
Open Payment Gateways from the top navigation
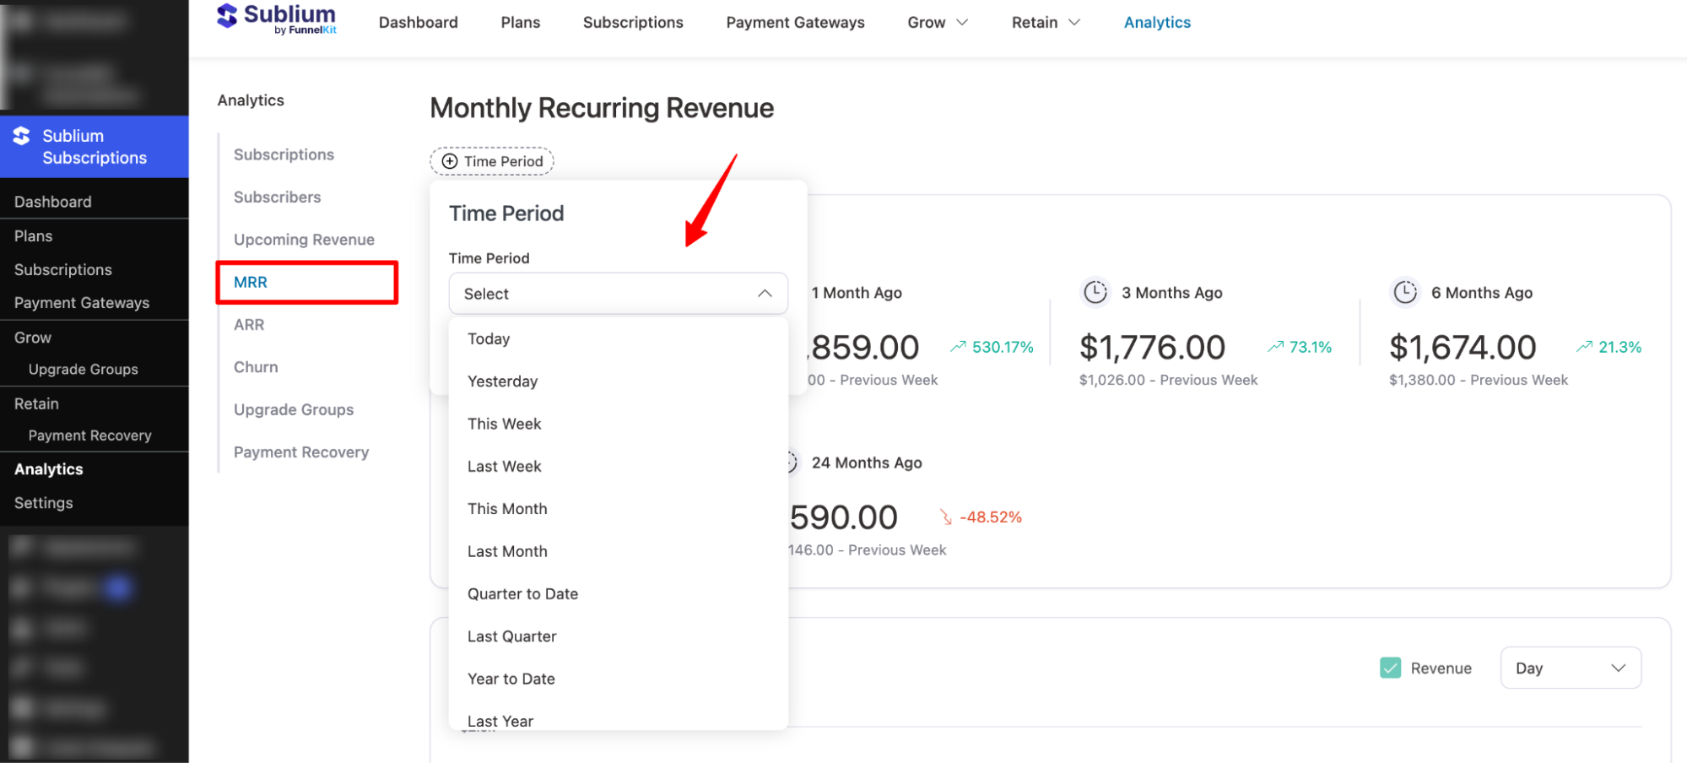[794, 22]
